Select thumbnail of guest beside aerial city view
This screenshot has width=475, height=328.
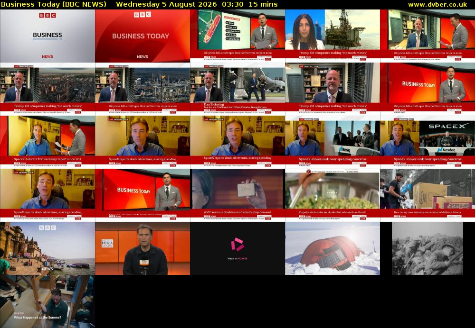click(x=47, y=89)
